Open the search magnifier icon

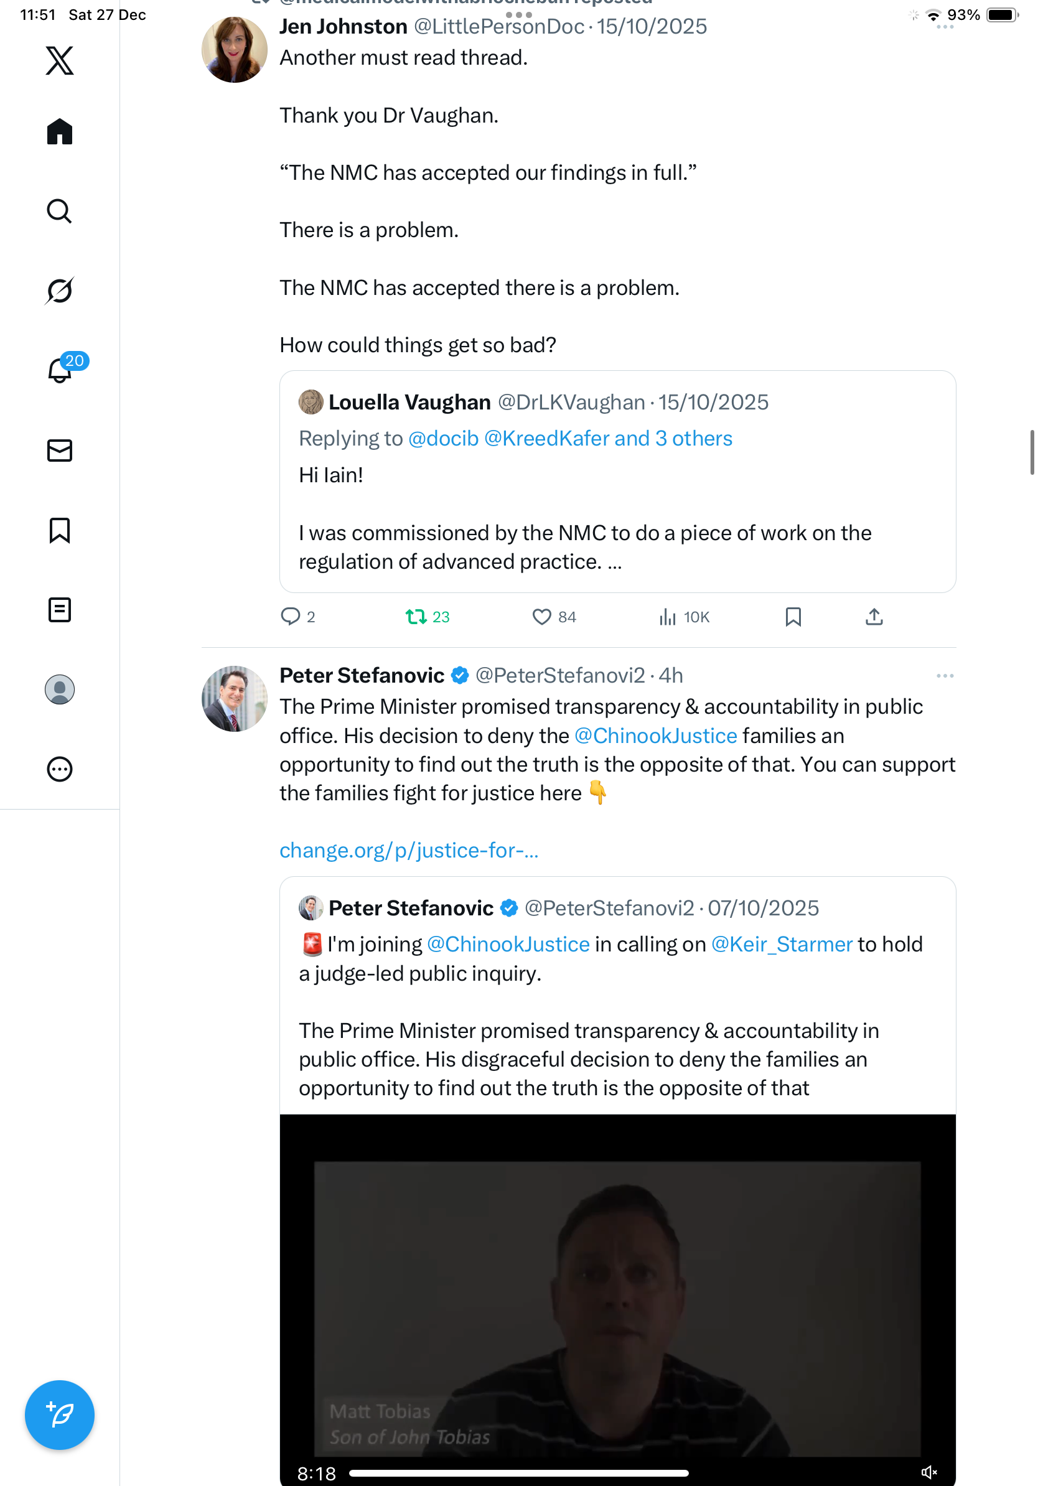click(x=60, y=211)
